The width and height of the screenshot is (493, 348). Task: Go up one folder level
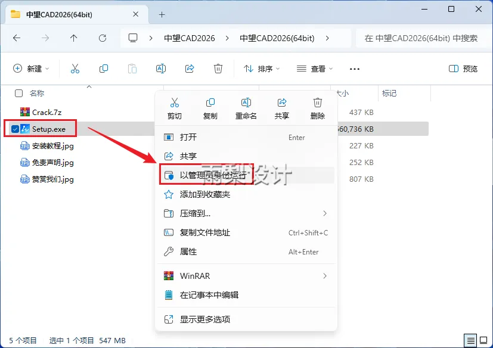tap(73, 38)
